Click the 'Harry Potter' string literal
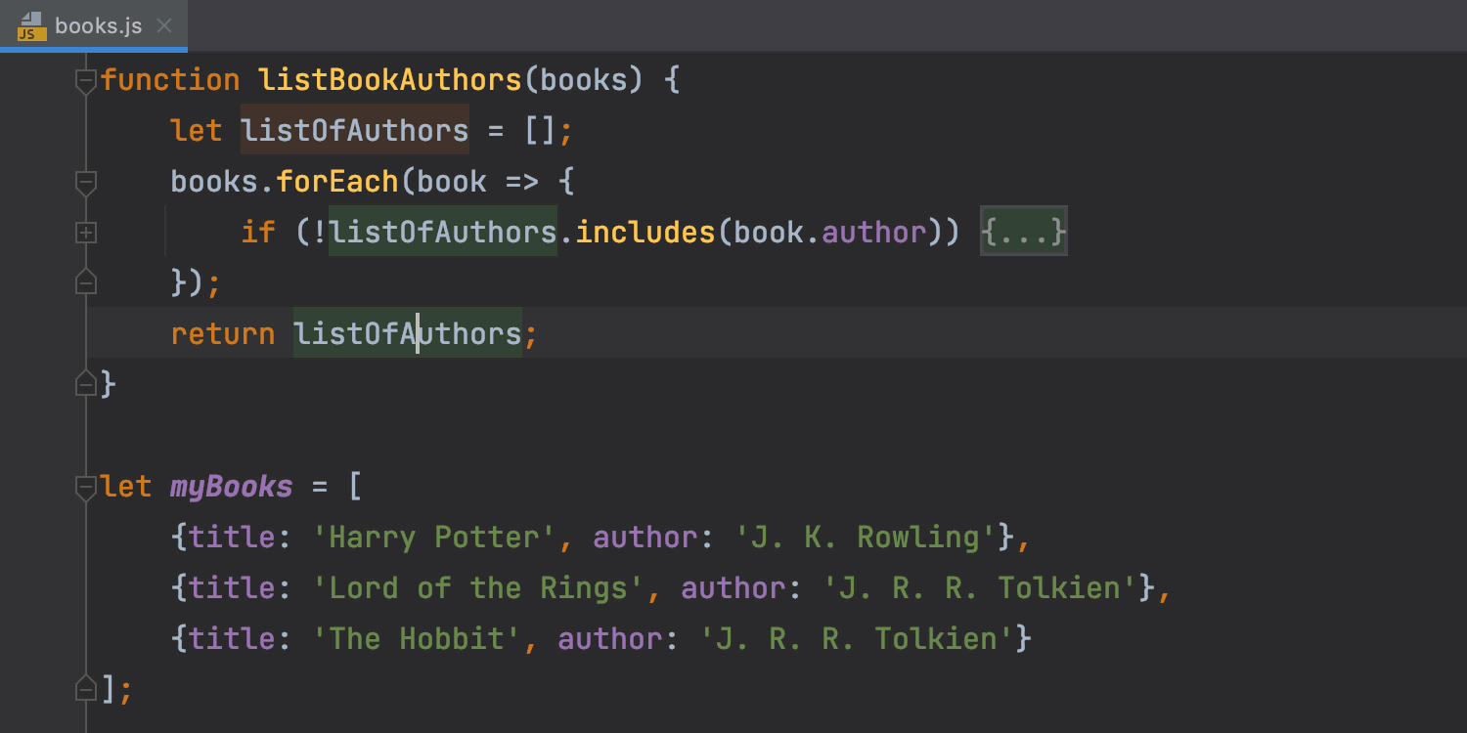This screenshot has height=733, width=1467. click(434, 538)
